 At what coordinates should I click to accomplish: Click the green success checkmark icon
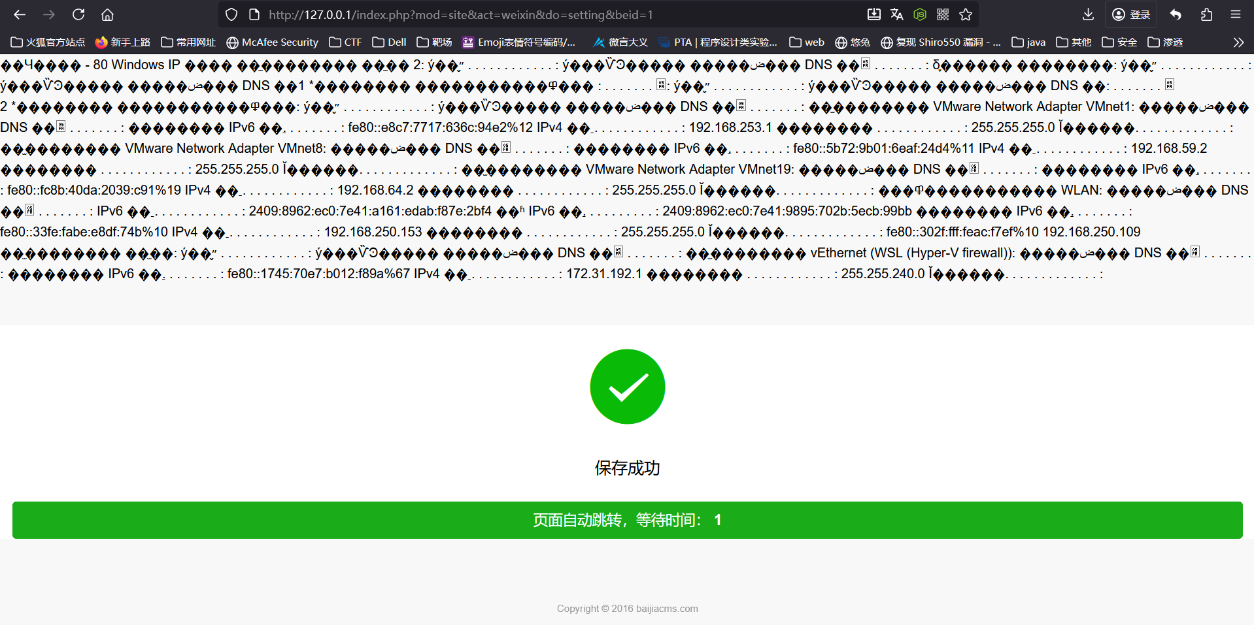[x=627, y=387]
